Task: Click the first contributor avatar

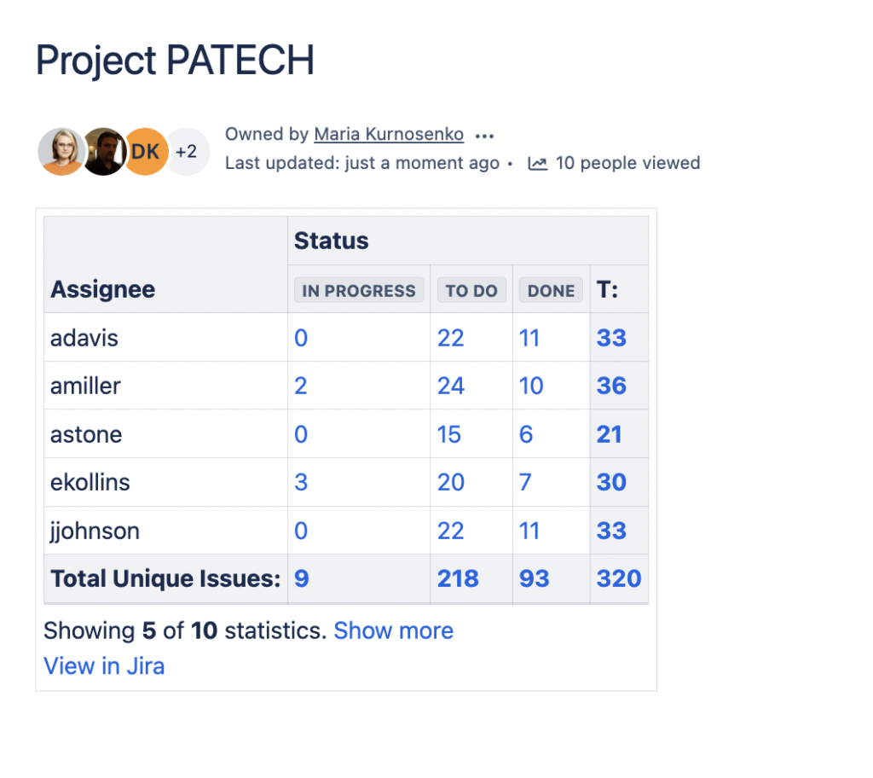Action: 61,152
